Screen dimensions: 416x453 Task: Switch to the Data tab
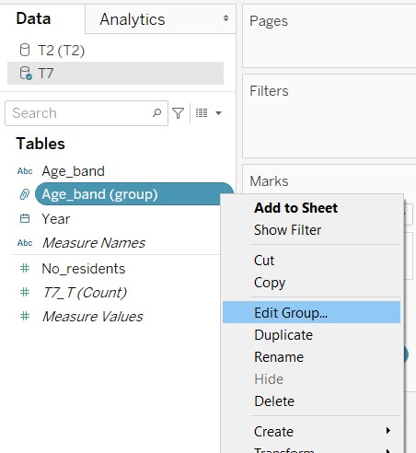pyautogui.click(x=33, y=18)
